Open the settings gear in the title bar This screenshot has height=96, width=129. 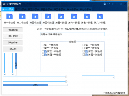(x=104, y=4)
